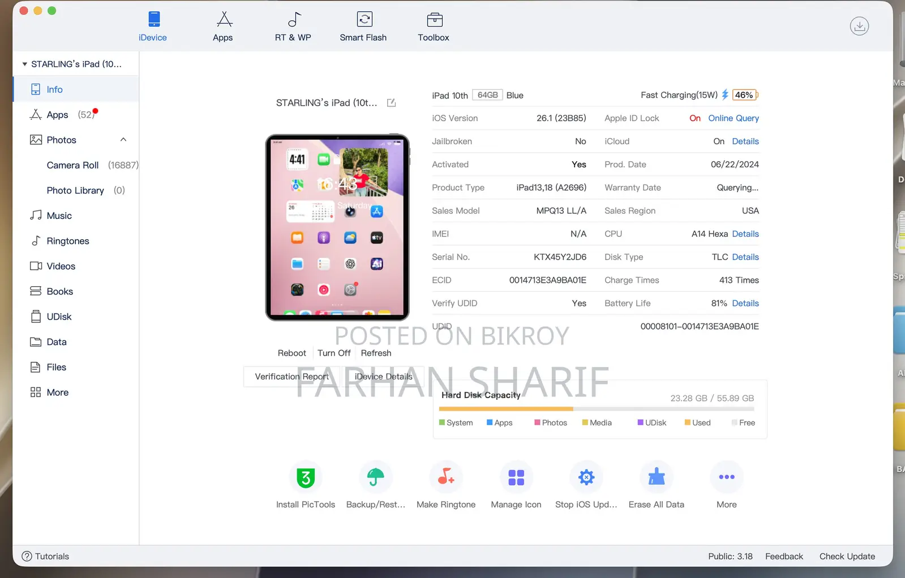Open Tutorials help link

pyautogui.click(x=45, y=557)
